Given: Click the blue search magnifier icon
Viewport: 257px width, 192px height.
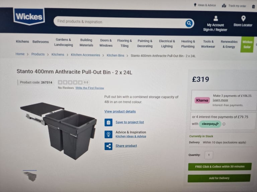Looking at the screenshot, I should point(189,23).
